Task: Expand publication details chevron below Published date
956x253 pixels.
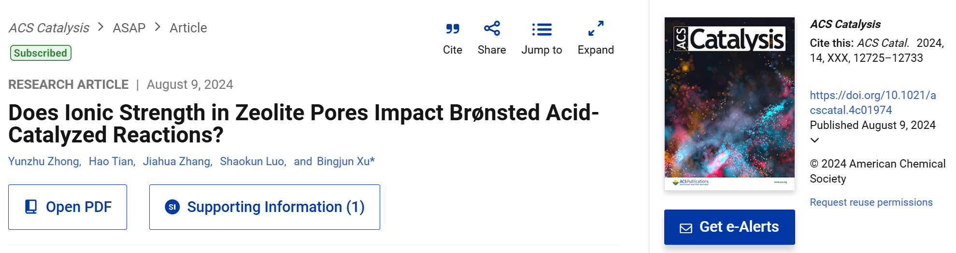Action: tap(814, 140)
